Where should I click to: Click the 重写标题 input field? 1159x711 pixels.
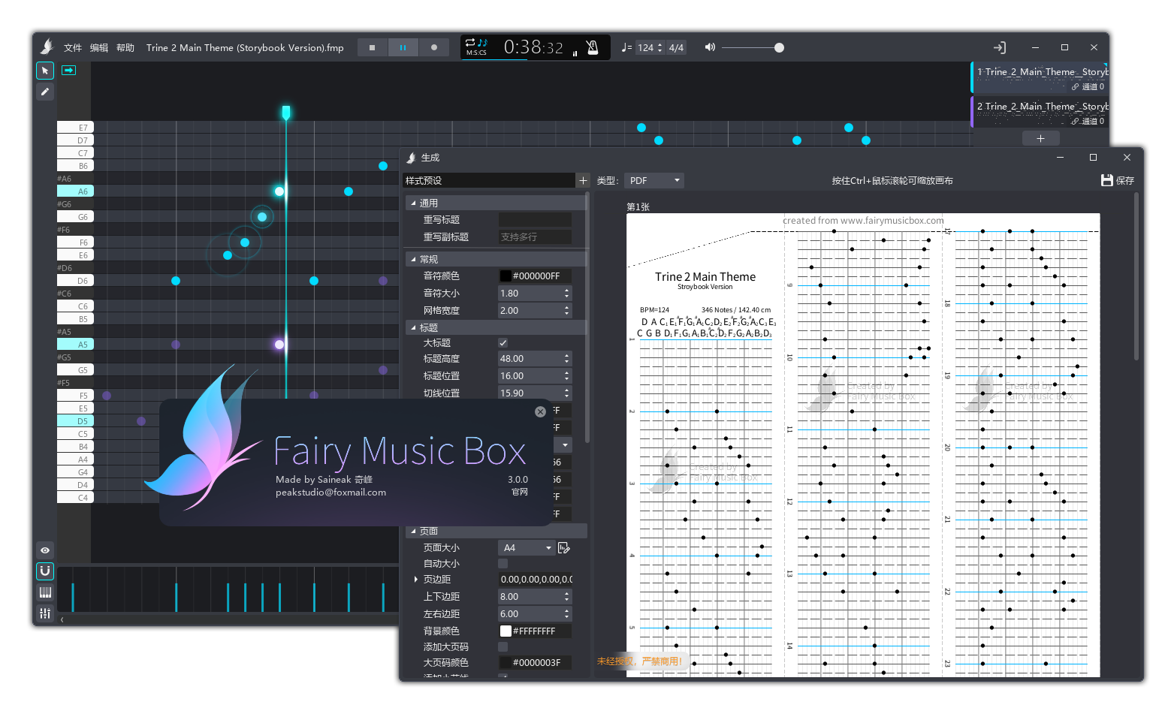535,219
